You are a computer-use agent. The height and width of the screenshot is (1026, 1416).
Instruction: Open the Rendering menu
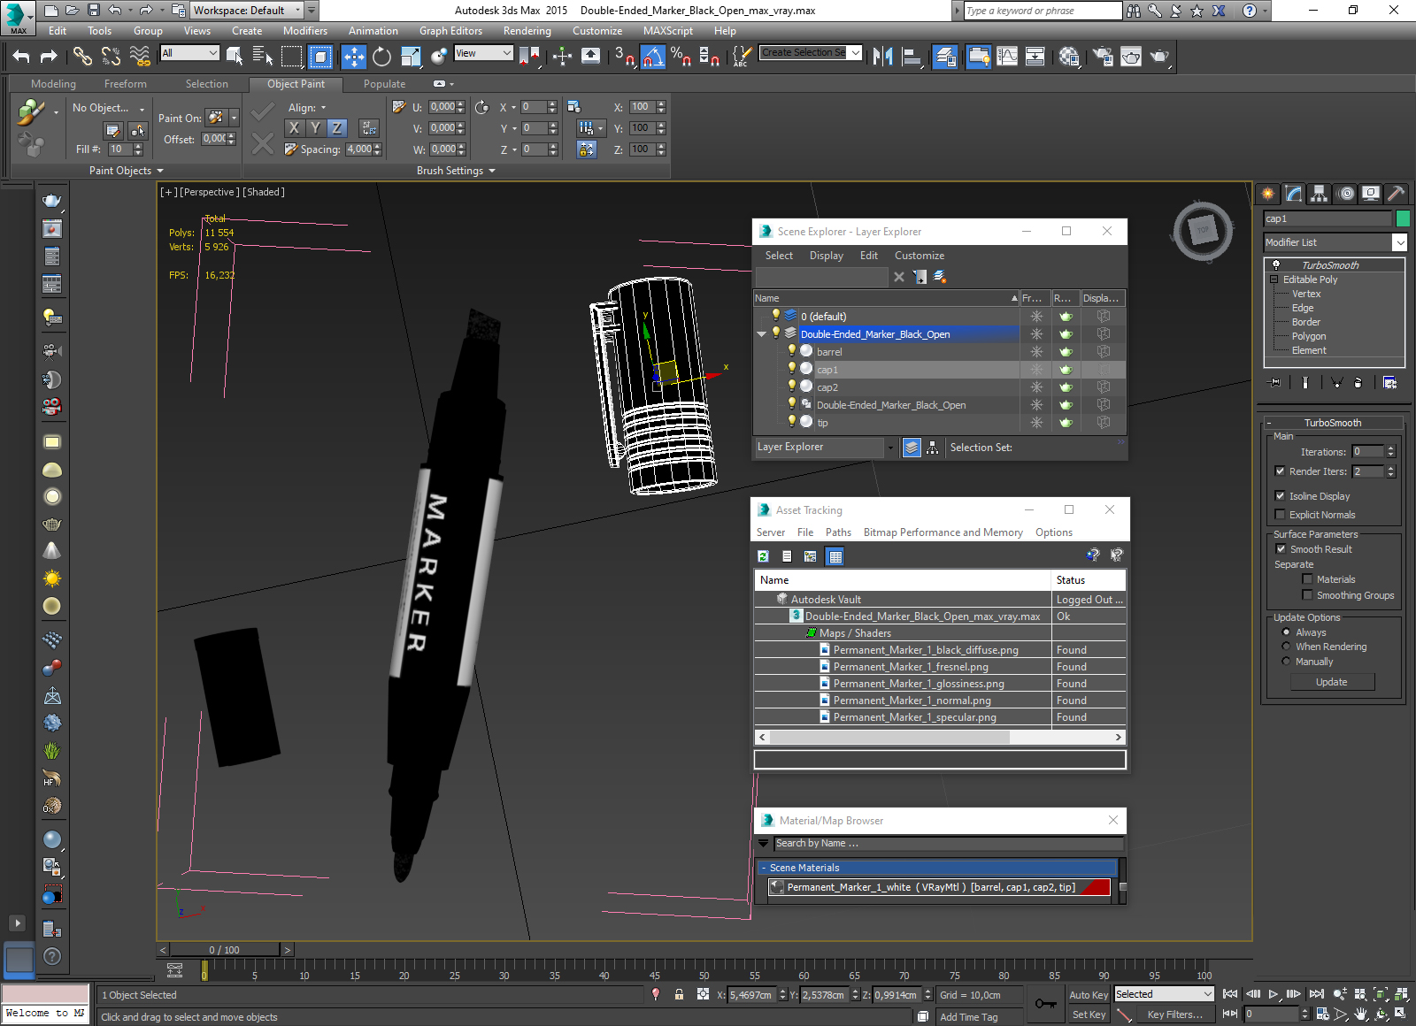[527, 31]
